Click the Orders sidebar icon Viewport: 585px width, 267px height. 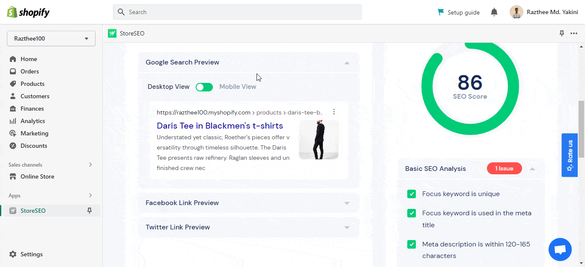pyautogui.click(x=13, y=71)
